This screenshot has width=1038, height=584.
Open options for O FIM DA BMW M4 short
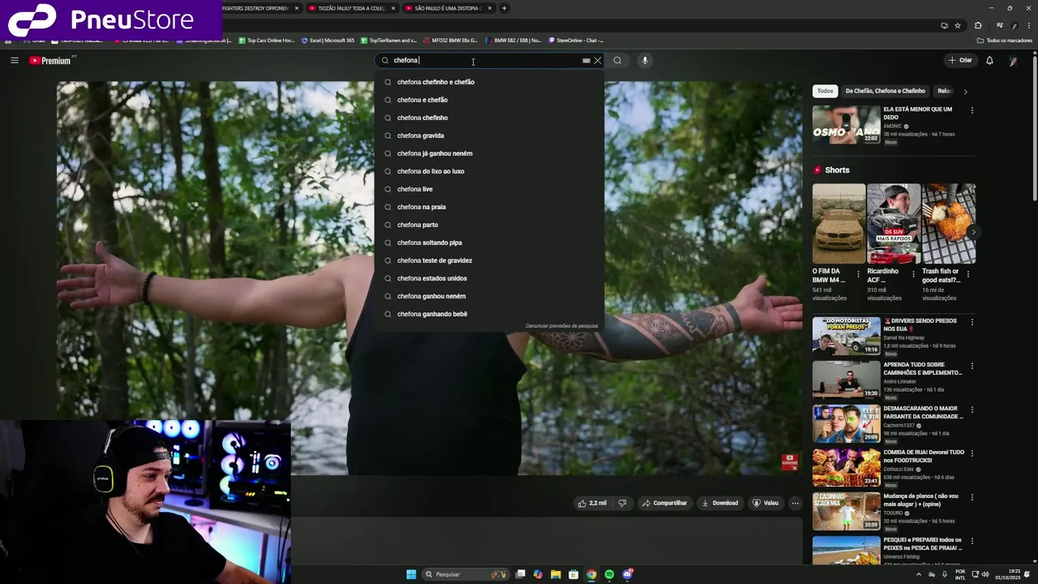tap(859, 274)
